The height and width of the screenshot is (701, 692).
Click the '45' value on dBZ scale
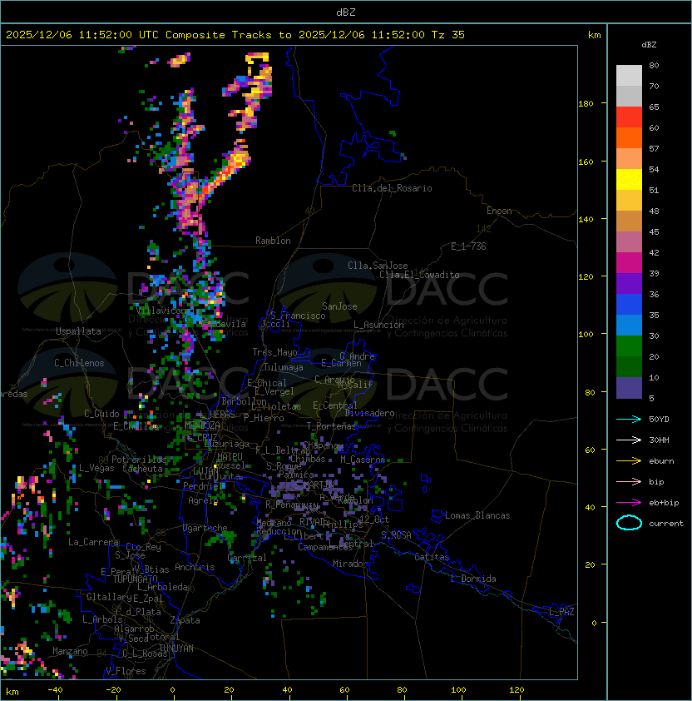click(x=654, y=231)
